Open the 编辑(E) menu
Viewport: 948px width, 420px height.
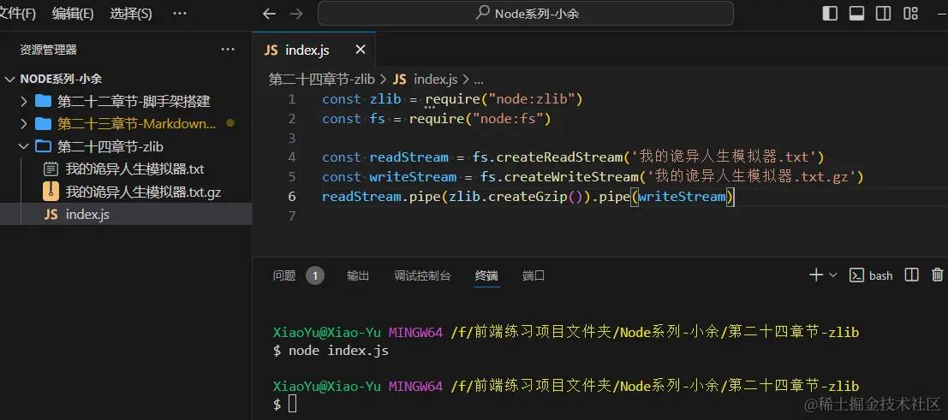(x=73, y=14)
